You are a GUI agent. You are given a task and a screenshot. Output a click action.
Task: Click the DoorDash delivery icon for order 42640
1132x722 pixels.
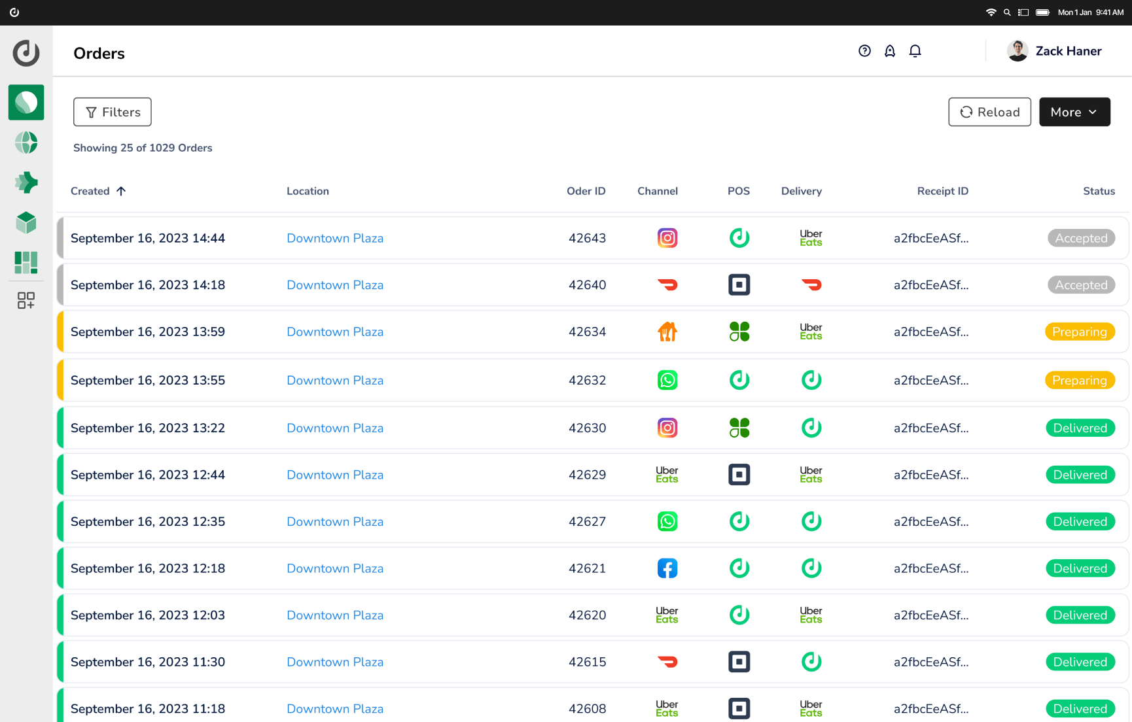[x=811, y=285]
